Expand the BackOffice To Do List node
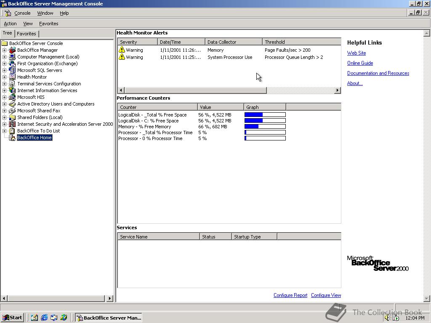 (4, 131)
